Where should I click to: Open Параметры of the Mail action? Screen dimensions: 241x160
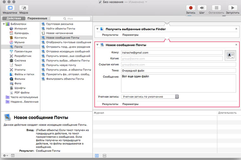coord(130,104)
